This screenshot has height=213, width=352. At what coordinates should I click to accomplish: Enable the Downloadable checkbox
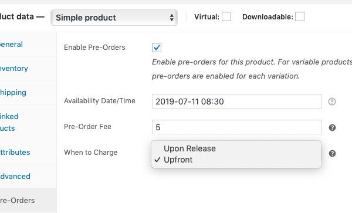point(300,16)
